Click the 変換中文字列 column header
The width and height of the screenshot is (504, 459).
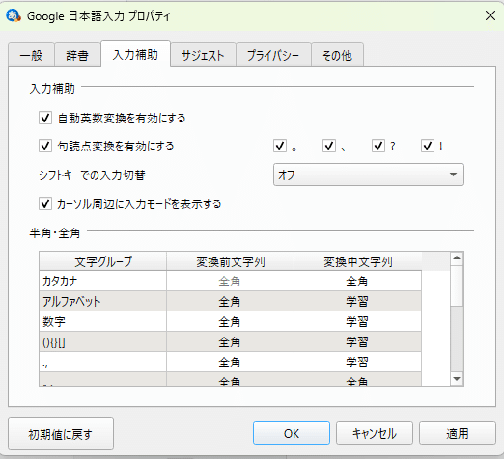coord(357,261)
